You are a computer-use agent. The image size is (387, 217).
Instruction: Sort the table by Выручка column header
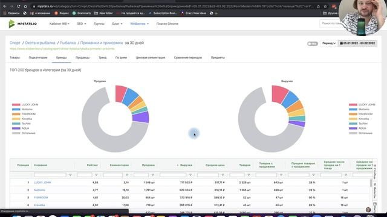coord(186,165)
